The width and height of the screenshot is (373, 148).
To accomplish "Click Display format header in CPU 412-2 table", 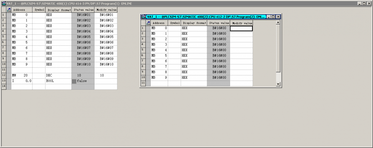I will [x=194, y=23].
